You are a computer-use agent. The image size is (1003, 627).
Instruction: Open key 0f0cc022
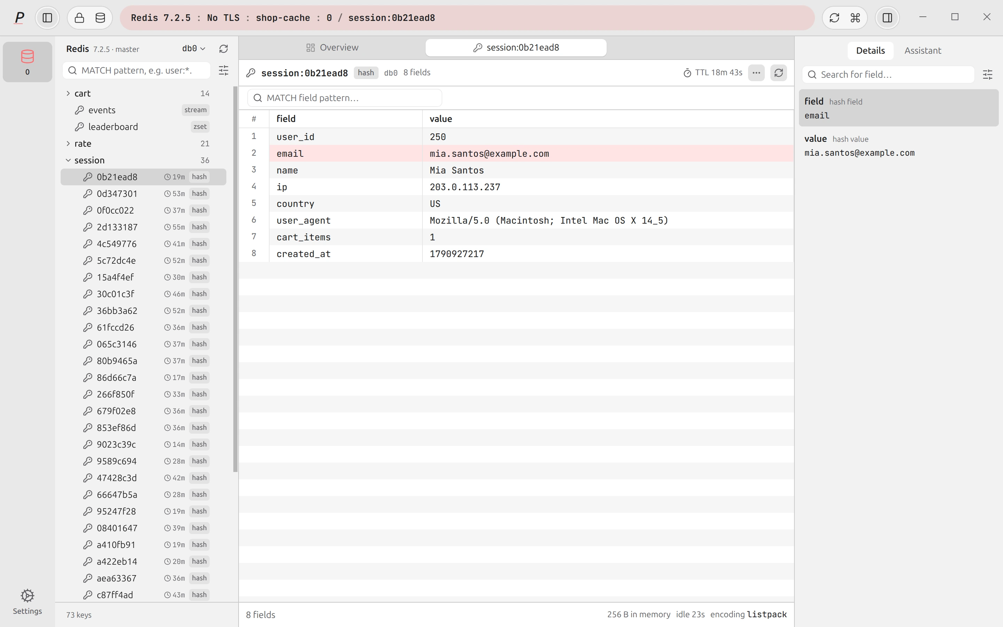pyautogui.click(x=143, y=210)
